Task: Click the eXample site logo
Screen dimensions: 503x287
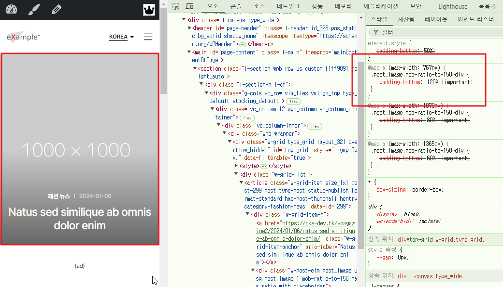Action: coord(23,37)
